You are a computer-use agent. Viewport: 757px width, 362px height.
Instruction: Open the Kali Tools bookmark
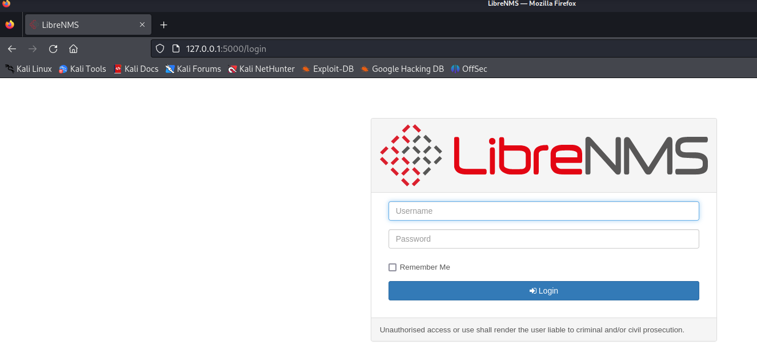point(83,69)
